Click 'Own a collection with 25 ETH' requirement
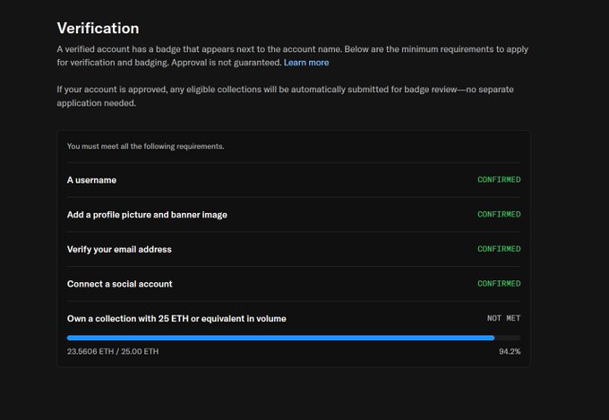Screen dimensions: 609x420 pyautogui.click(x=176, y=319)
